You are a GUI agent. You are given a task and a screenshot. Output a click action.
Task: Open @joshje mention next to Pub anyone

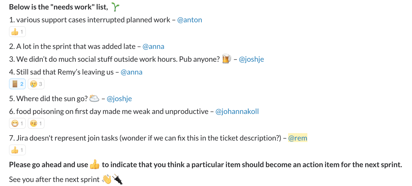(251, 59)
